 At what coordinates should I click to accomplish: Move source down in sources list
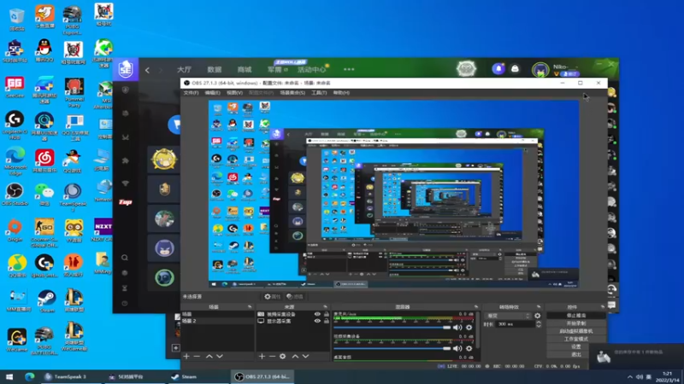pyautogui.click(x=306, y=356)
